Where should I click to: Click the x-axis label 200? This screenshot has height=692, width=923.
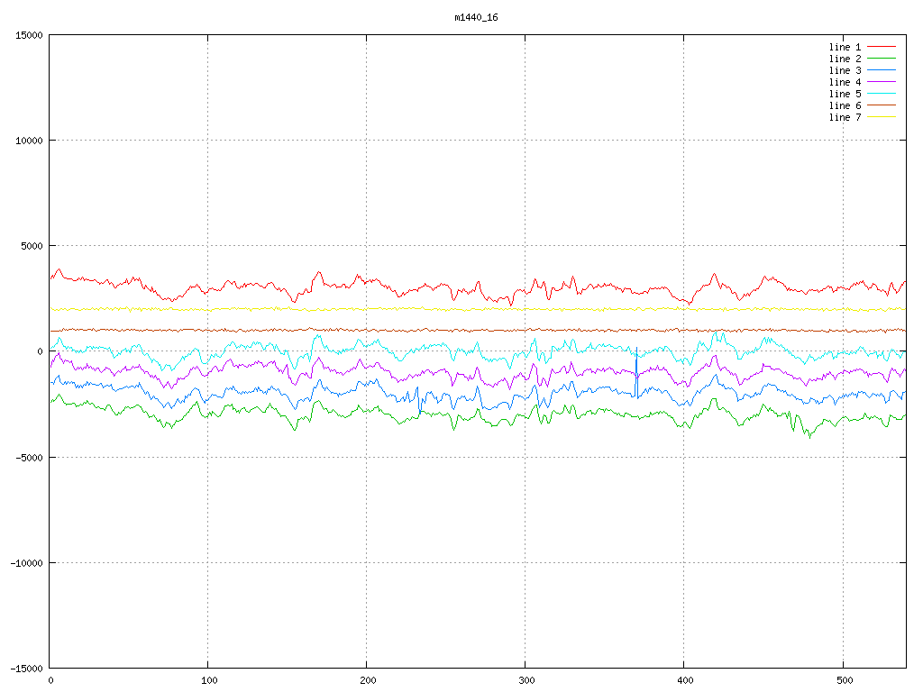point(368,681)
